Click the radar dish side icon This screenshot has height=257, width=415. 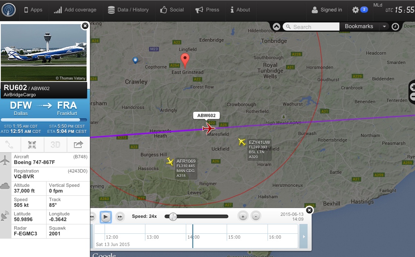point(5,216)
